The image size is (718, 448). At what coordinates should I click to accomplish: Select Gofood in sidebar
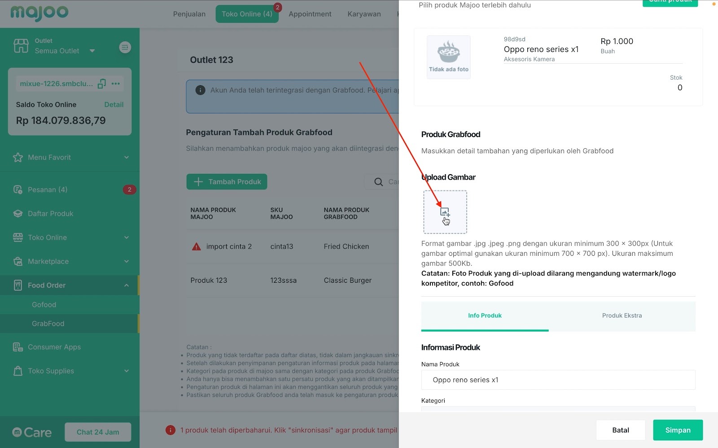pos(44,305)
